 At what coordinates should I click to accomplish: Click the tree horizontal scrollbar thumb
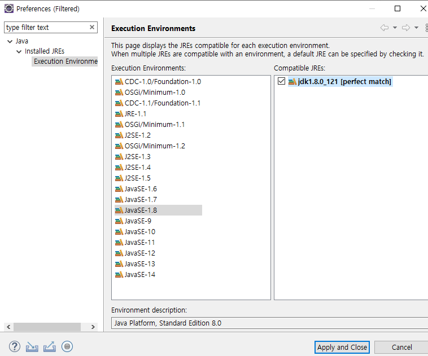pos(47,327)
